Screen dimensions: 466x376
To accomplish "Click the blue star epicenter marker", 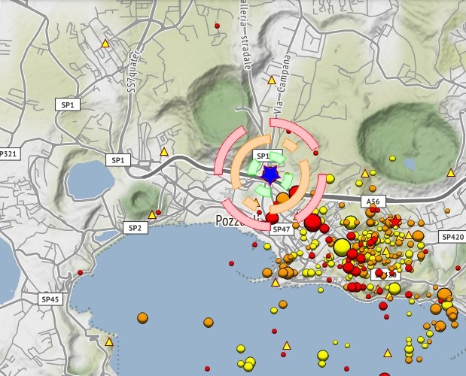I will pos(270,175).
